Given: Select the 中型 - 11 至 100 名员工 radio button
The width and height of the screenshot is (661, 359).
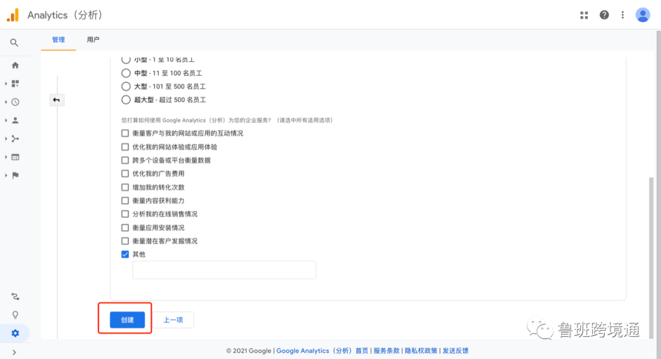Looking at the screenshot, I should point(125,73).
